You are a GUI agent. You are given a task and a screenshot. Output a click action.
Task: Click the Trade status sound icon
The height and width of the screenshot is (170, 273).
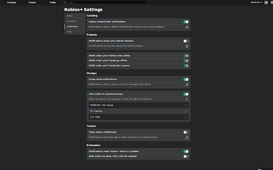tap(186, 138)
